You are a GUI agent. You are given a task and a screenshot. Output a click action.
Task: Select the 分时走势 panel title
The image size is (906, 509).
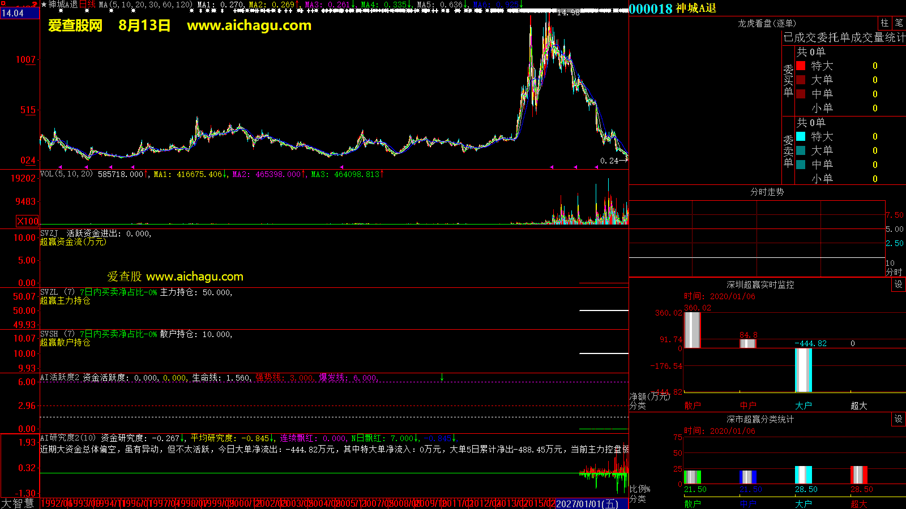click(767, 192)
